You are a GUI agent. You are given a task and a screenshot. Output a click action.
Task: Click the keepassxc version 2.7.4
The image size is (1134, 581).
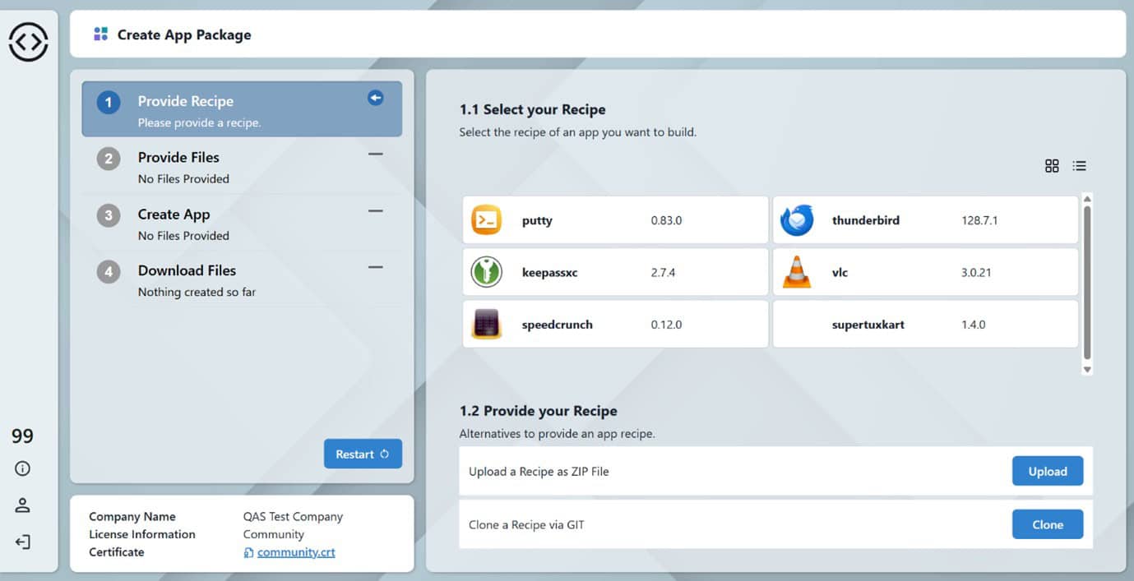[x=663, y=272]
